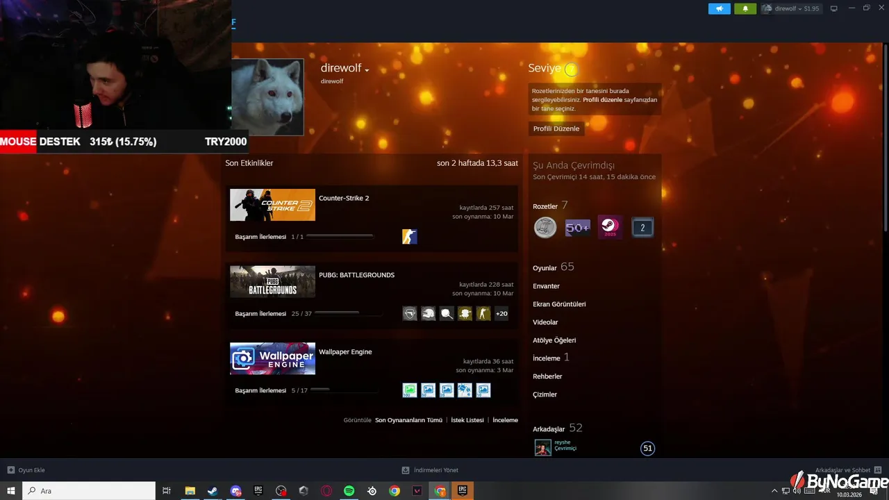The image size is (889, 500).
Task: Click the Counter-Strike 2 game title
Action: tap(344, 198)
